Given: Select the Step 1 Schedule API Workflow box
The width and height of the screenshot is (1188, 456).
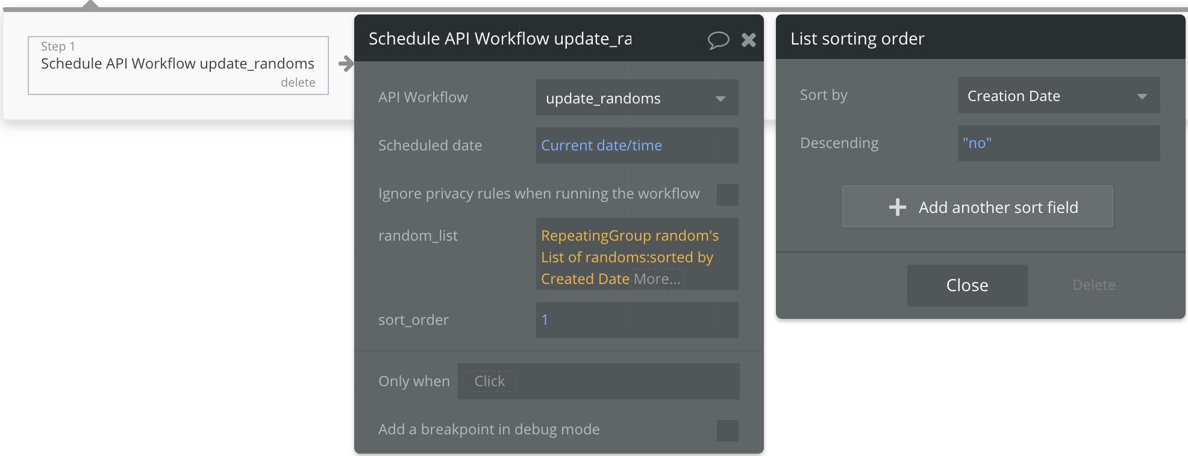Looking at the screenshot, I should [x=178, y=64].
